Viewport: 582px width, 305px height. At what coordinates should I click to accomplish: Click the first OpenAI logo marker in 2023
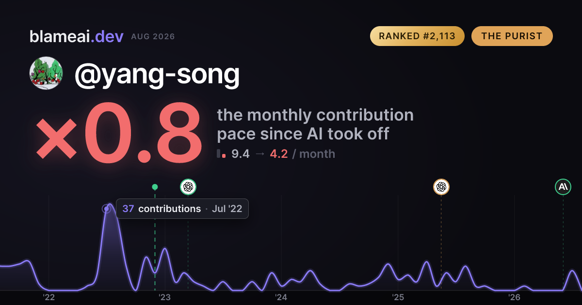coord(188,187)
